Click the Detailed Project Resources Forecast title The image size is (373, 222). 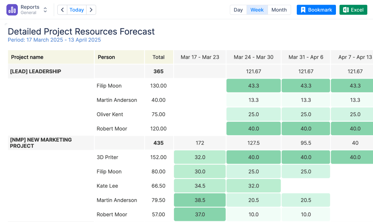coord(81,31)
